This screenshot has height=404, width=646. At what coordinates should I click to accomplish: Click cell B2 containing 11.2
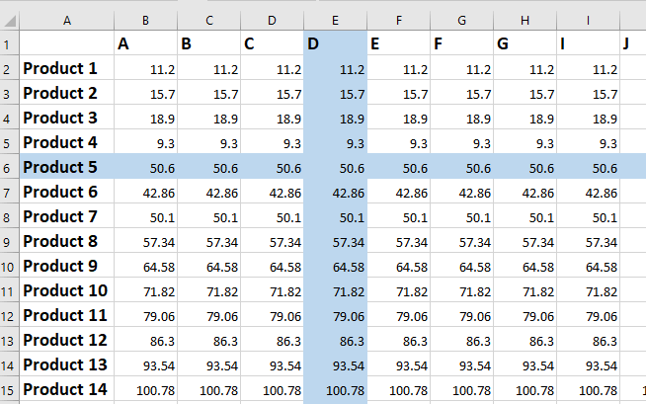click(145, 69)
